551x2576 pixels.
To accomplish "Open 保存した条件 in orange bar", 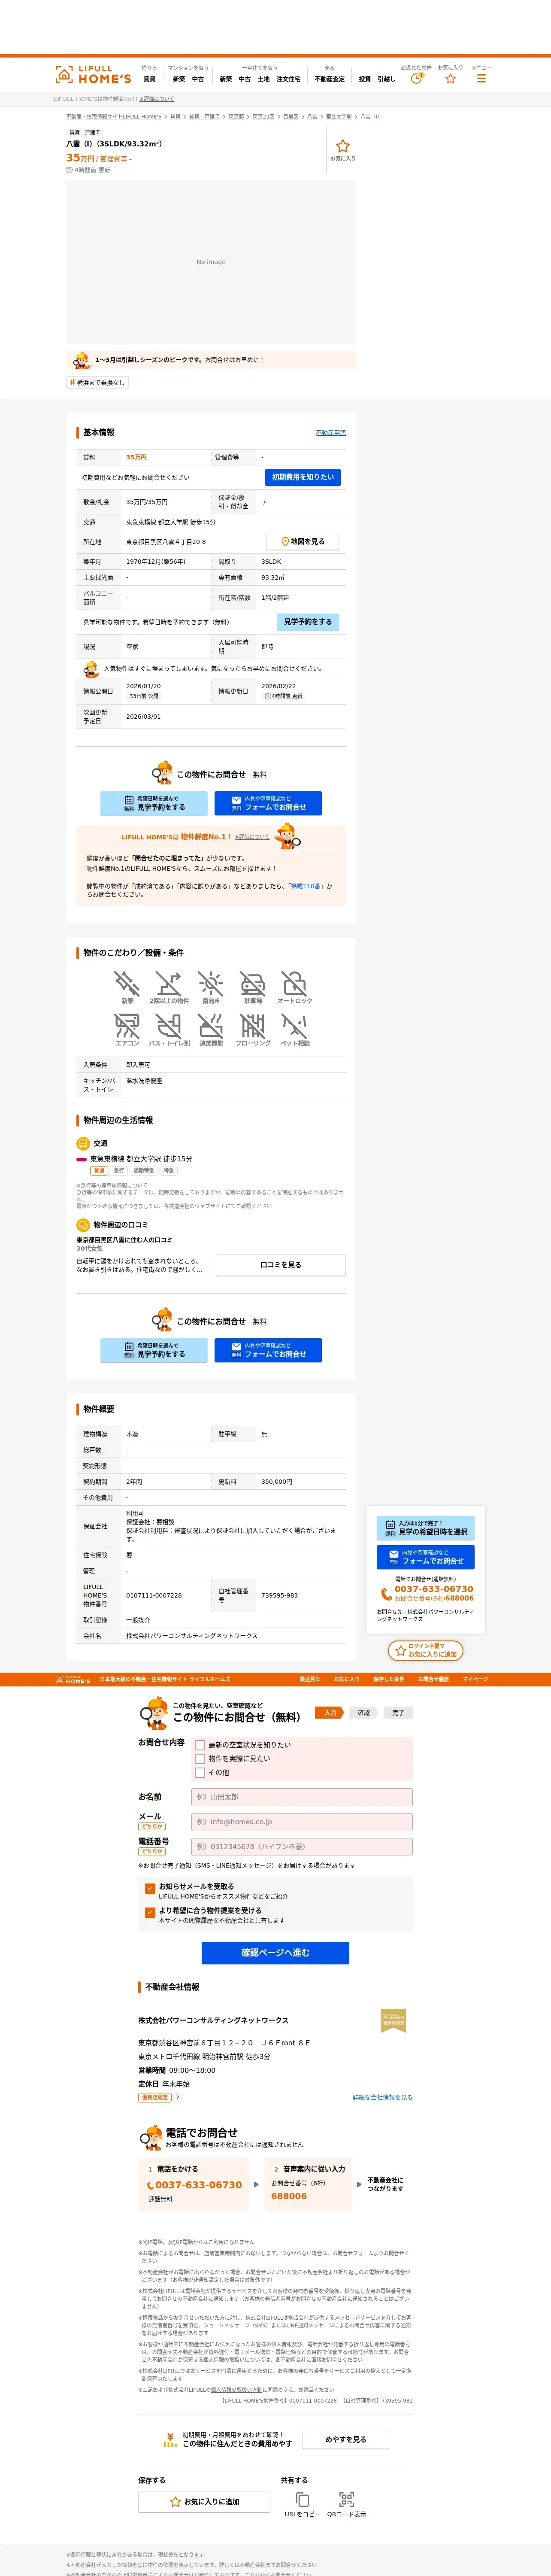I will click(389, 1679).
